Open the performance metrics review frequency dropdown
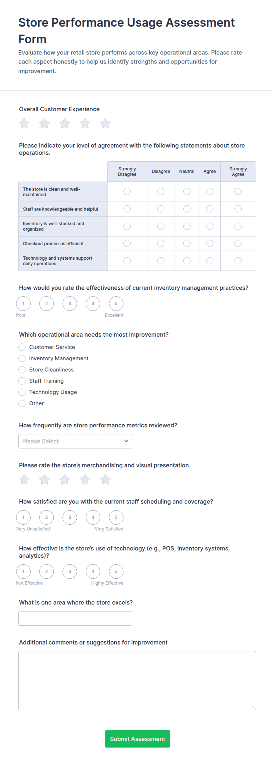This screenshot has height=762, width=272. [x=75, y=441]
